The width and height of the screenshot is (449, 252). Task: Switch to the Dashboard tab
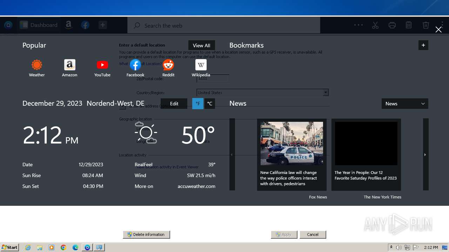39,25
